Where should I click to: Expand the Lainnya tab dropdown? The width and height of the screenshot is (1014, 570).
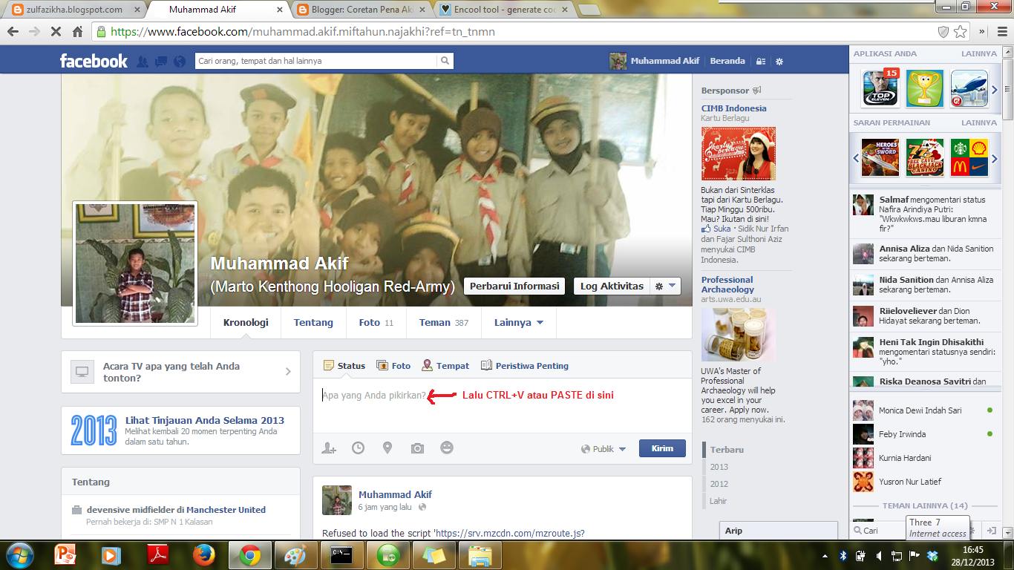(x=517, y=323)
